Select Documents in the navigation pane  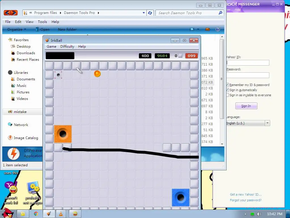pyautogui.click(x=26, y=79)
